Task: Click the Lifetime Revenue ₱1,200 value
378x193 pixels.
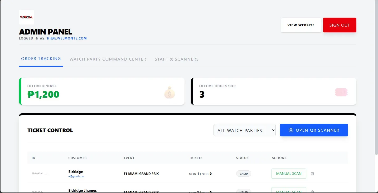Action: click(43, 94)
